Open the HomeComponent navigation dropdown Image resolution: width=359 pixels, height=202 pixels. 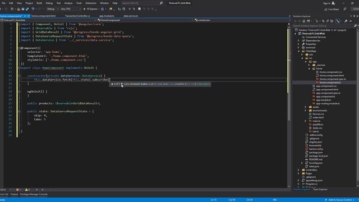[145, 20]
